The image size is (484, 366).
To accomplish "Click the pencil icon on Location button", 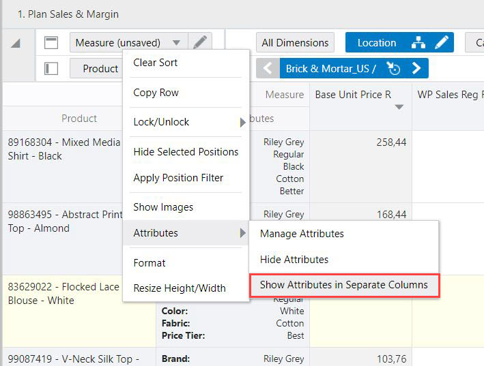I will click(442, 42).
